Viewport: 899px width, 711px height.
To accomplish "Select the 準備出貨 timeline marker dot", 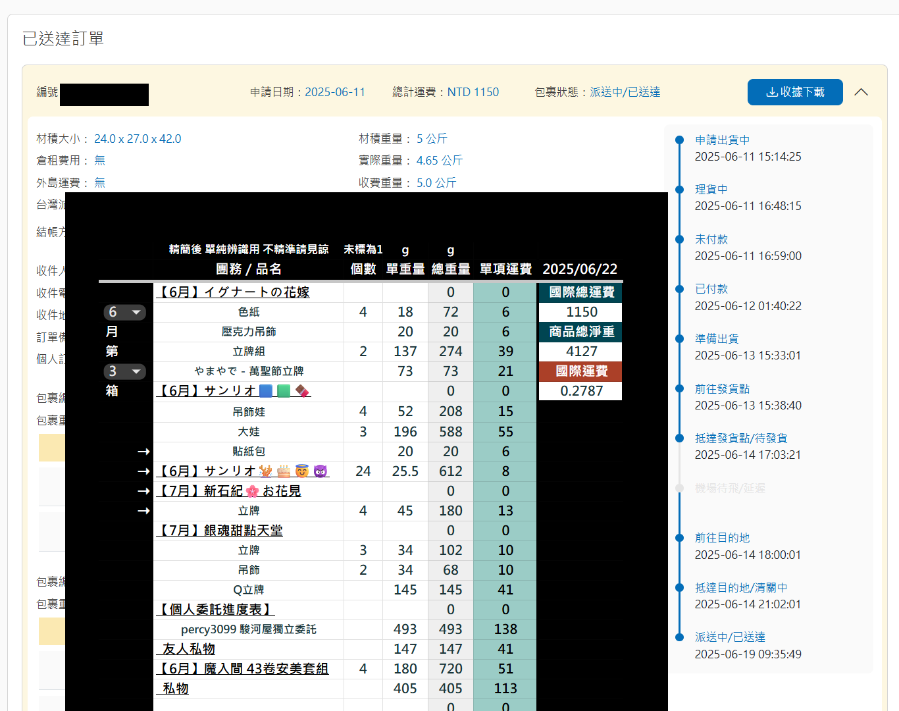I will [x=680, y=338].
